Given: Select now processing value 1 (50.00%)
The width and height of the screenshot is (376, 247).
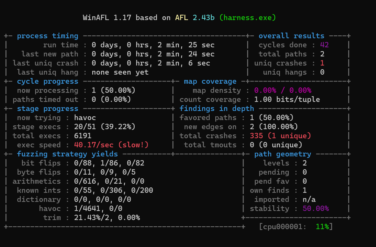Looking at the screenshot, I should point(113,91).
